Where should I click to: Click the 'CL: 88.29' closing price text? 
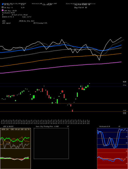[x=47, y=5]
